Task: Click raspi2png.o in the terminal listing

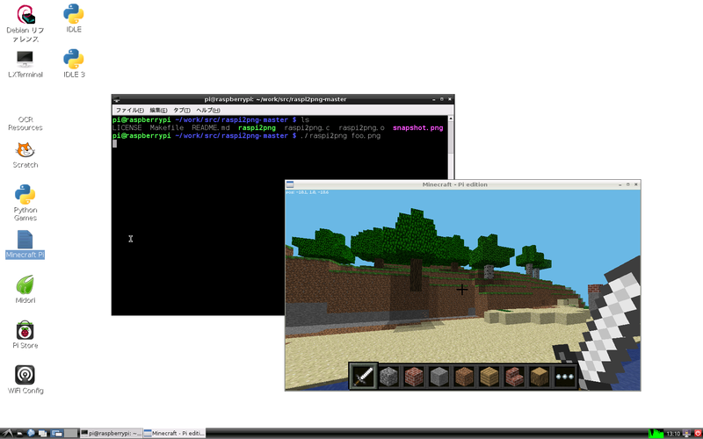Action: [x=361, y=127]
